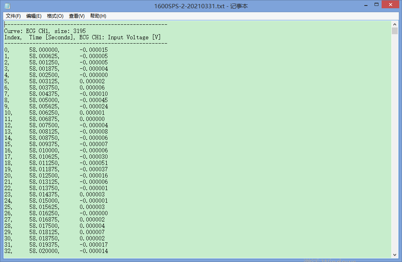This screenshot has height=262, width=402.
Task: Click the scroll up arrow
Action: pos(395,24)
